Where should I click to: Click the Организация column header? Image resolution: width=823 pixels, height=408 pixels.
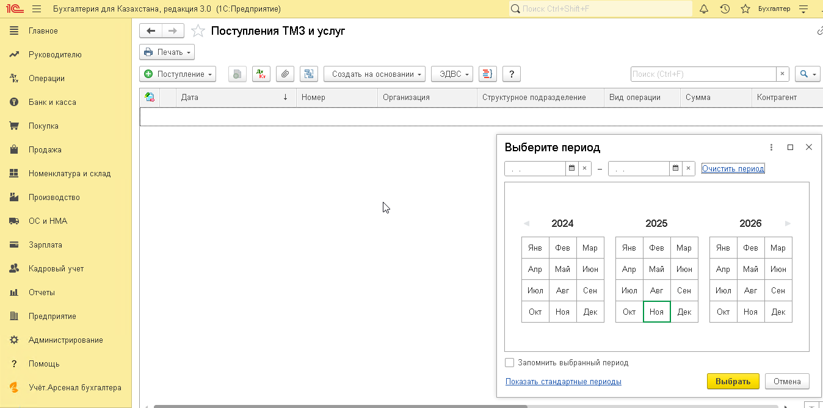pyautogui.click(x=427, y=98)
